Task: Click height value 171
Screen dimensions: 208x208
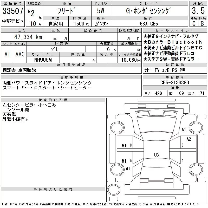Action: coord(201,93)
